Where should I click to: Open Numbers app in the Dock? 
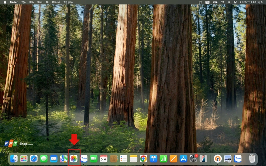coord(163,159)
